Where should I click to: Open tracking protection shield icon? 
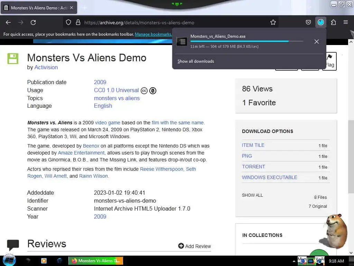point(68,23)
